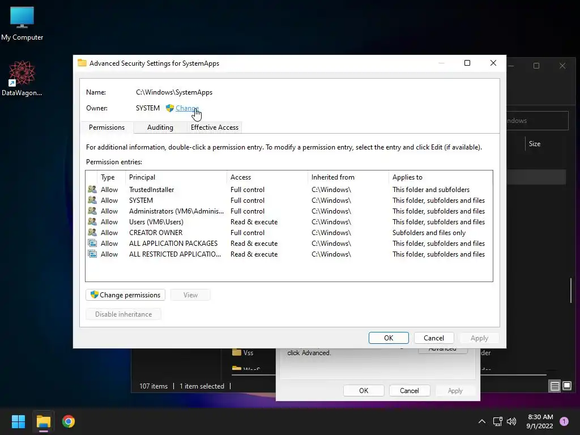This screenshot has width=580, height=435.
Task: Click the View button
Action: pos(190,295)
